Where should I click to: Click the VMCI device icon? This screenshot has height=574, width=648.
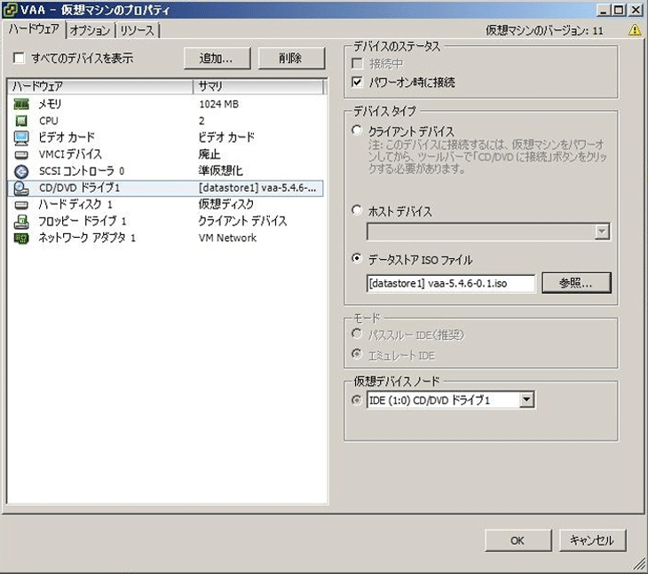(22, 154)
